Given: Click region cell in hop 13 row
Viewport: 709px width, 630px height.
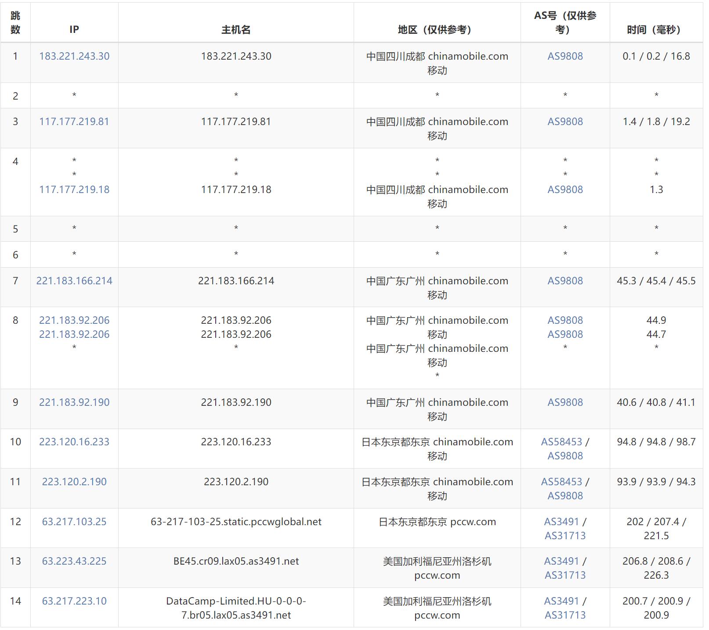Looking at the screenshot, I should point(437,568).
